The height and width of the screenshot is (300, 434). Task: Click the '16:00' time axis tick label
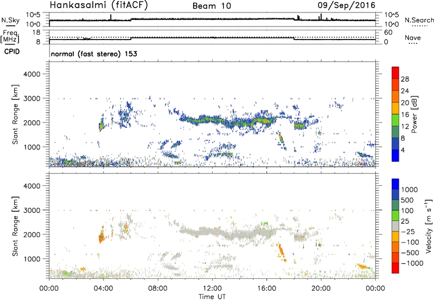tap(266, 289)
